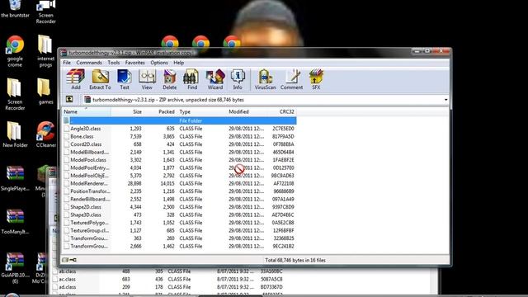Select the RenderBillboard file row
528x297 pixels.
(x=180, y=200)
